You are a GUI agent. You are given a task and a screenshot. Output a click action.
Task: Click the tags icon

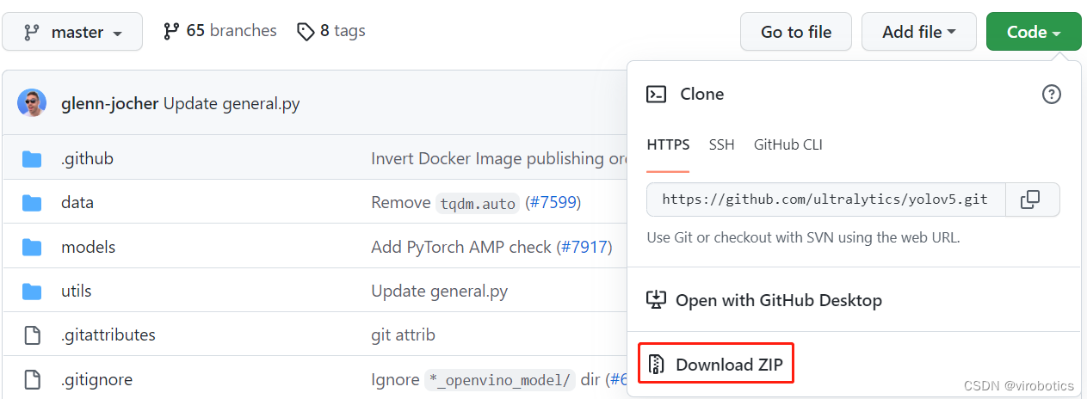tap(306, 32)
